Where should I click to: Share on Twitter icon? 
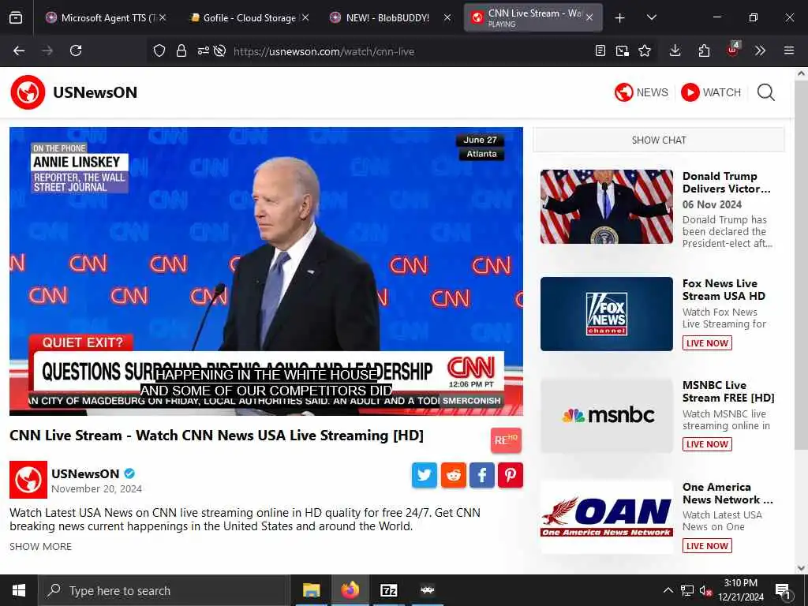tap(424, 475)
